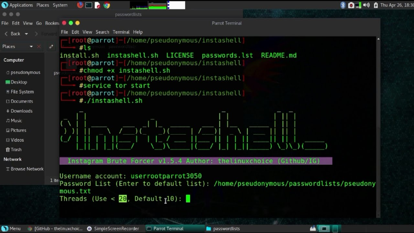This screenshot has width=414, height=233.
Task: Click the '#chmod +x instashell.sh' command line
Action: pyautogui.click(x=125, y=71)
